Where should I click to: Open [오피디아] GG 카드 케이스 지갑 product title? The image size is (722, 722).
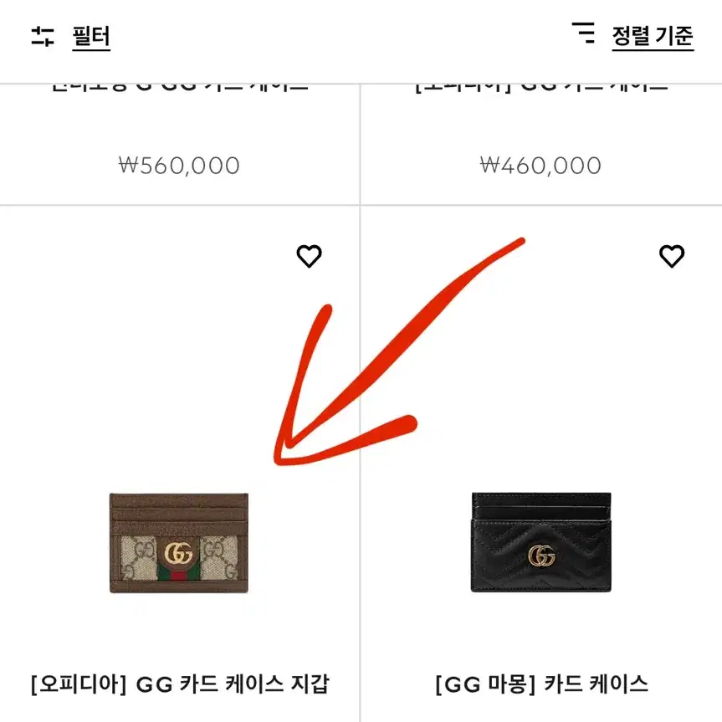(180, 684)
